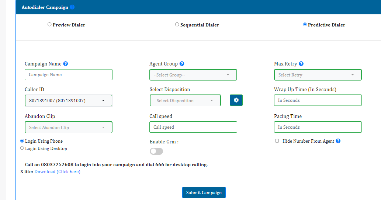Select Login Using Desktop option
Image resolution: width=381 pixels, height=200 pixels.
click(22, 148)
